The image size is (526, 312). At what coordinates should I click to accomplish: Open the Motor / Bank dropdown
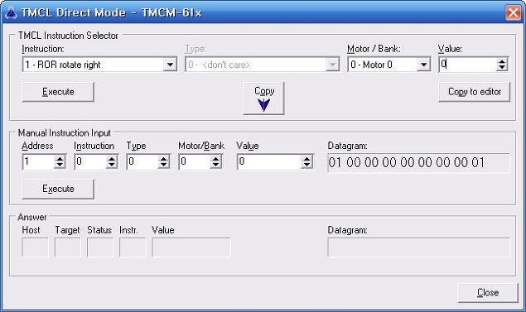(423, 65)
